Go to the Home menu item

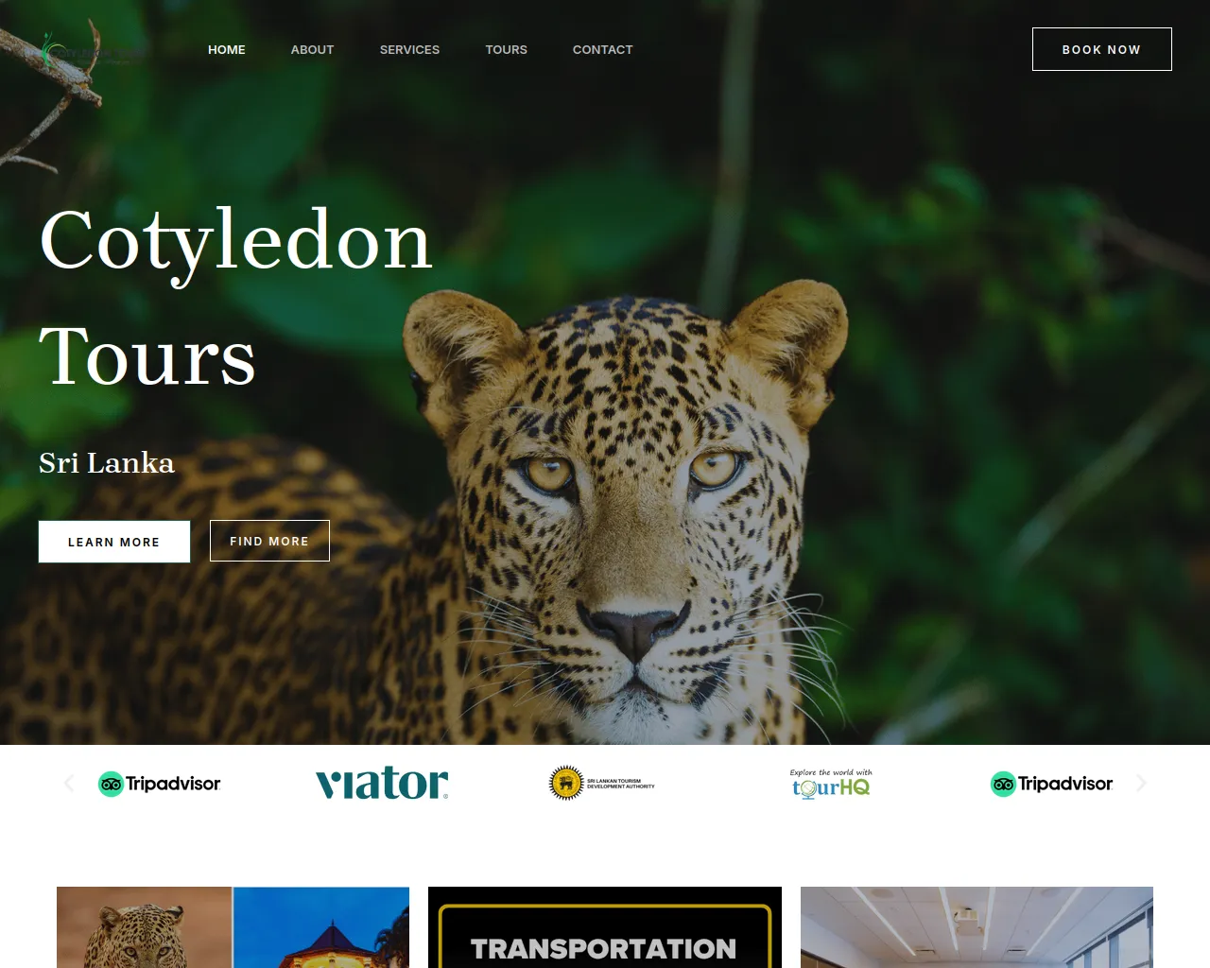tap(227, 49)
